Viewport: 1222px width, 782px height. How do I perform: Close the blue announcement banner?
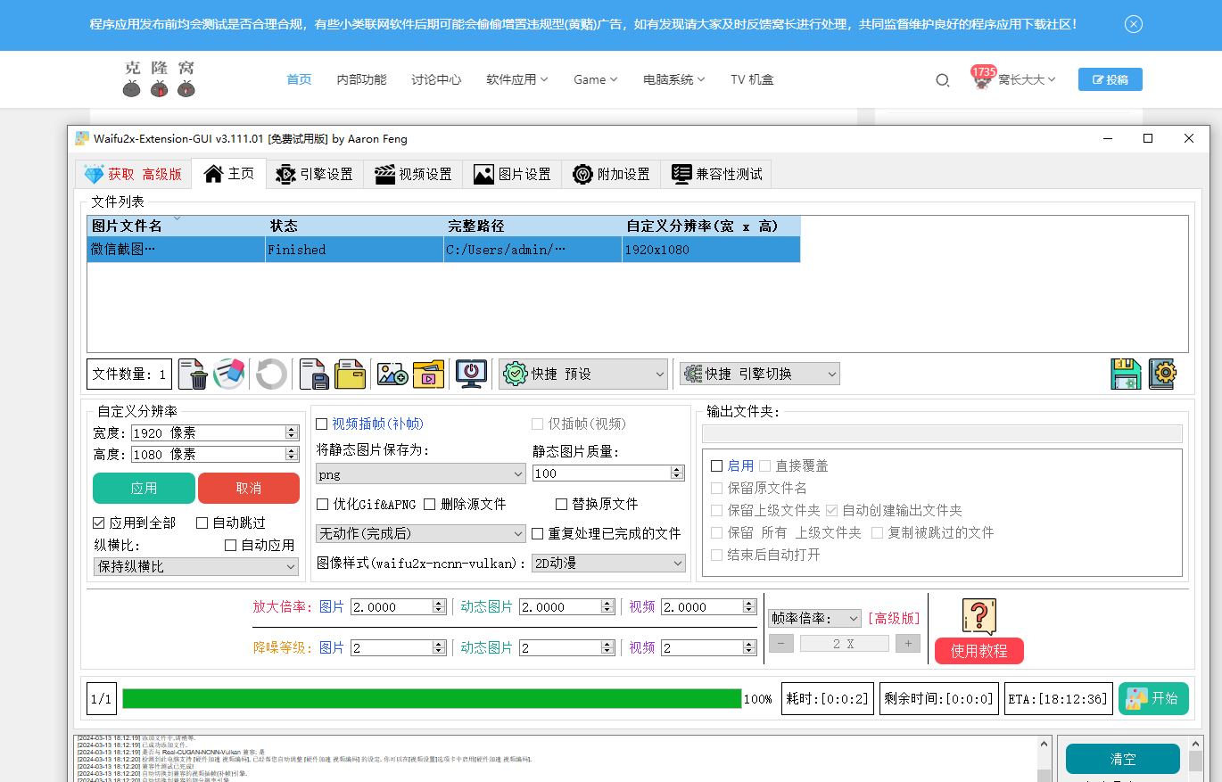[1134, 24]
